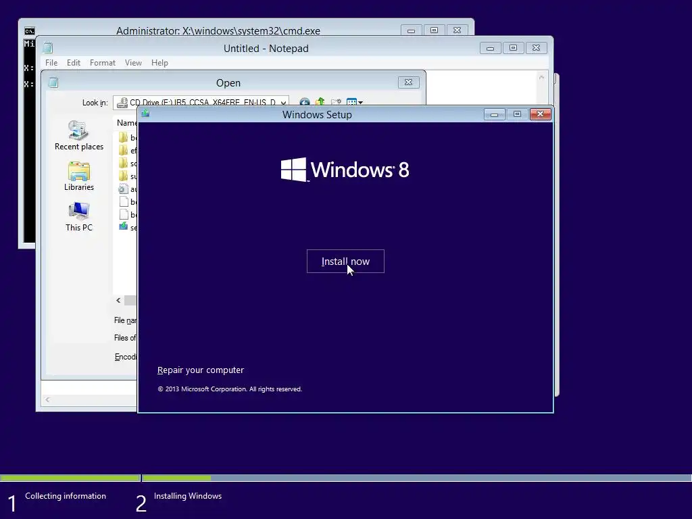Maximize the cmd.exe window
The image size is (692, 519).
click(435, 30)
